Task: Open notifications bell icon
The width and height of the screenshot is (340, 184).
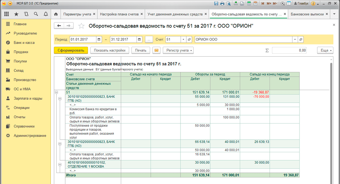Action: [46, 14]
